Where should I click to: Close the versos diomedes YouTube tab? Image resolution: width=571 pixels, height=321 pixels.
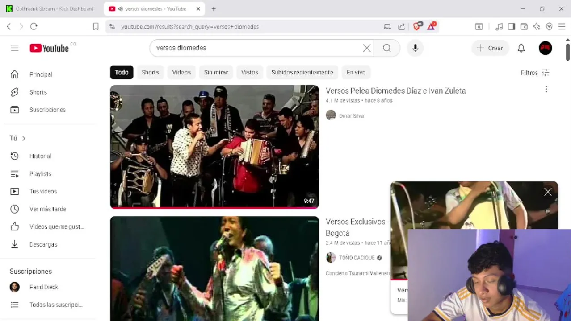[198, 9]
